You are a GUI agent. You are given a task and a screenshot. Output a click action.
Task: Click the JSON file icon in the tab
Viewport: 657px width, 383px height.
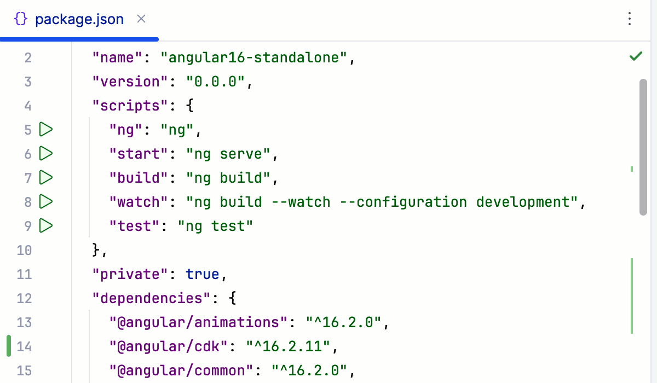tap(20, 19)
